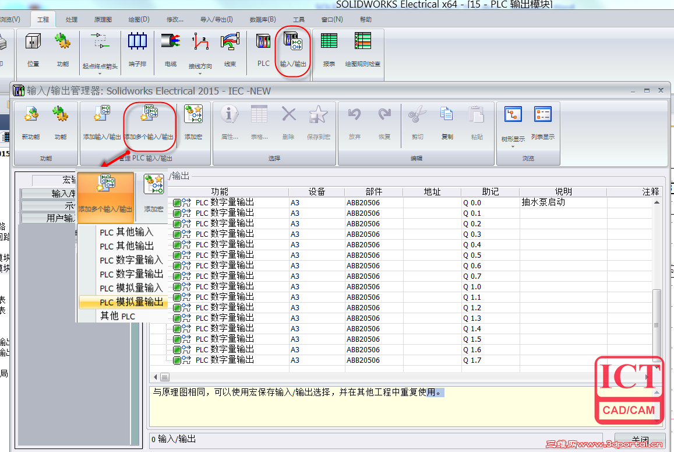
Task: Sort by the 地址 column header
Action: (432, 191)
